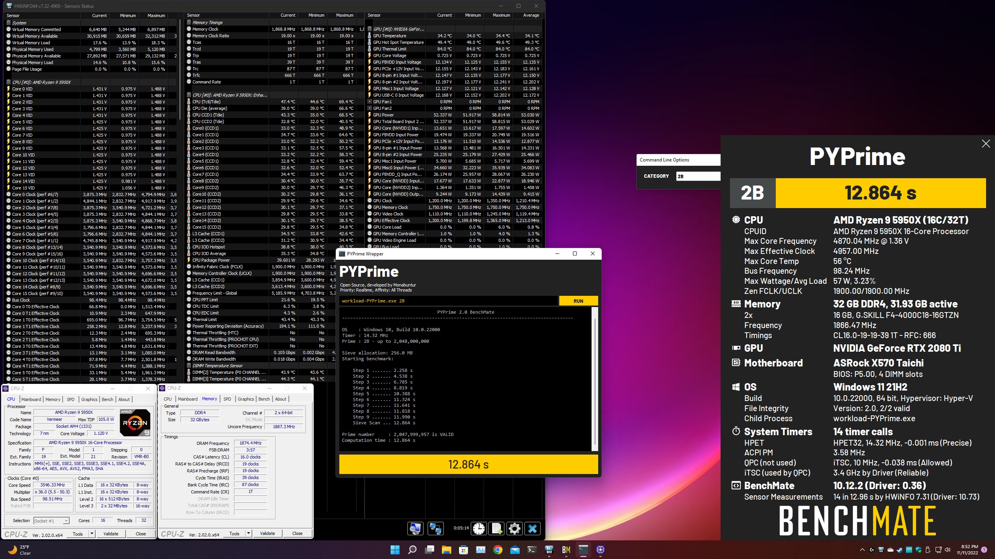Open Terminal taskbar icon
995x559 pixels.
point(532,549)
